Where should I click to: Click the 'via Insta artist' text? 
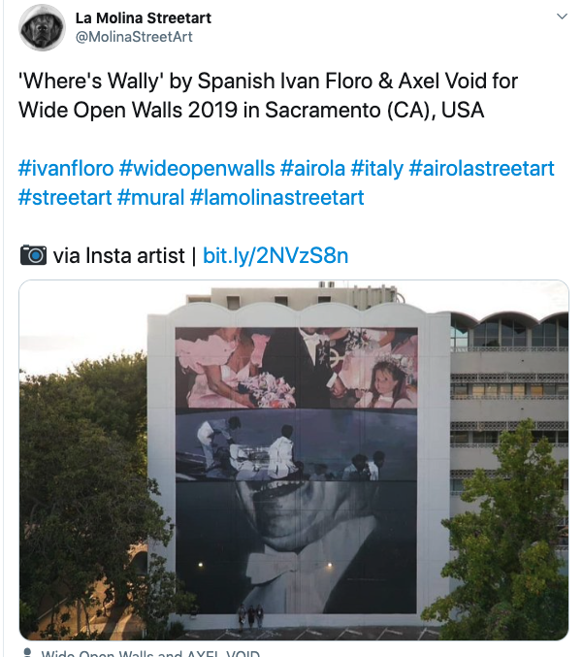pyautogui.click(x=118, y=256)
